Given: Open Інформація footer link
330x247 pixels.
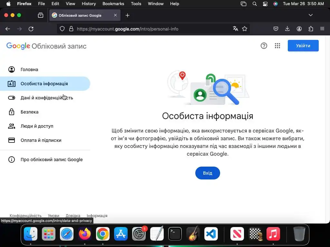Looking at the screenshot, I should pyautogui.click(x=97, y=216).
